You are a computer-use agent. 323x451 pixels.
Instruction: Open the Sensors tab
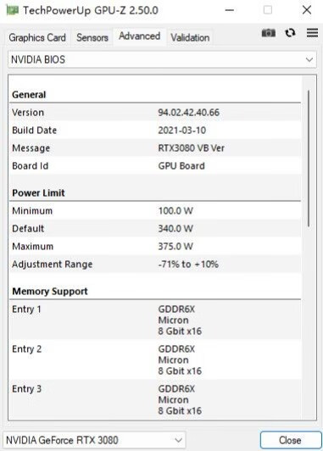pyautogui.click(x=92, y=37)
